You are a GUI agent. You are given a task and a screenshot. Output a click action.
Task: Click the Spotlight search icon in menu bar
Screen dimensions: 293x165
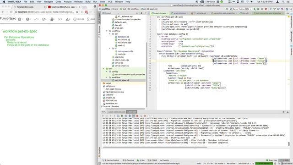click(283, 2)
